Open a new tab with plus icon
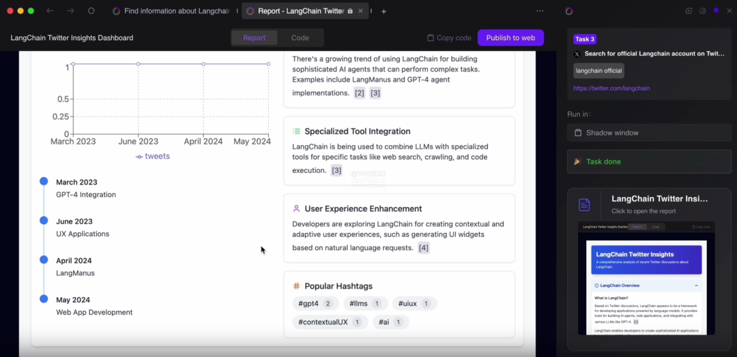 click(x=384, y=11)
